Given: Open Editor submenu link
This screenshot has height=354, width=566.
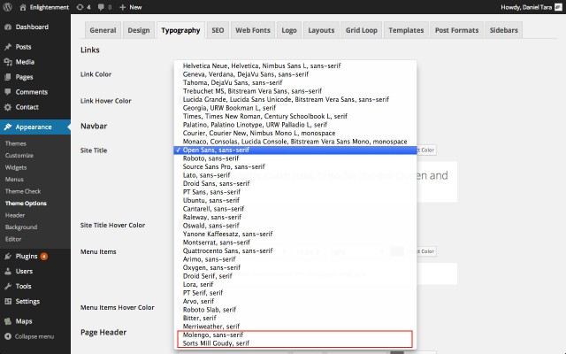Looking at the screenshot, I should [x=13, y=239].
